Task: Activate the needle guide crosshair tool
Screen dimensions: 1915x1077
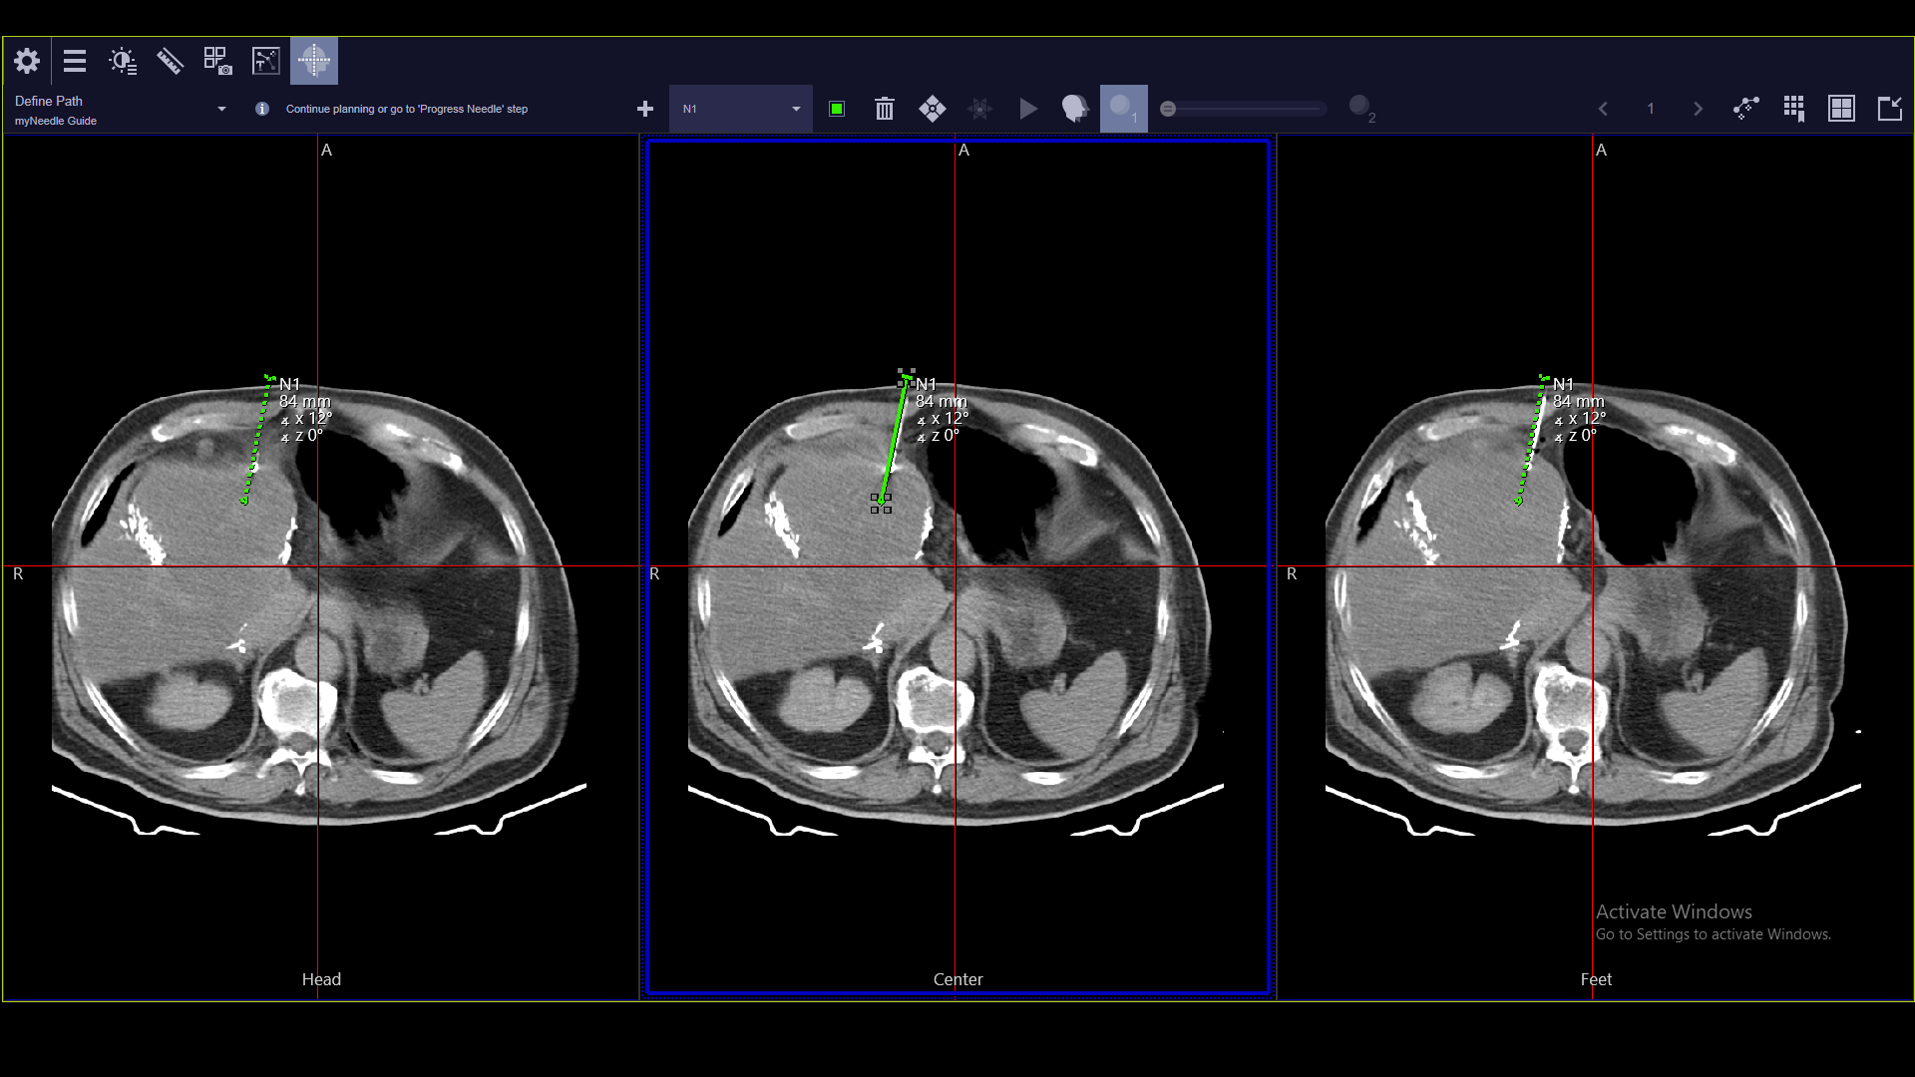Action: coord(314,60)
